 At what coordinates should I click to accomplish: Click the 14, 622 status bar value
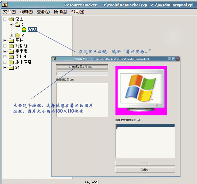tap(91, 182)
